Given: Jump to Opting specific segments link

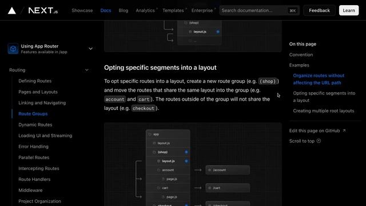Looking at the screenshot, I should coord(324,97).
